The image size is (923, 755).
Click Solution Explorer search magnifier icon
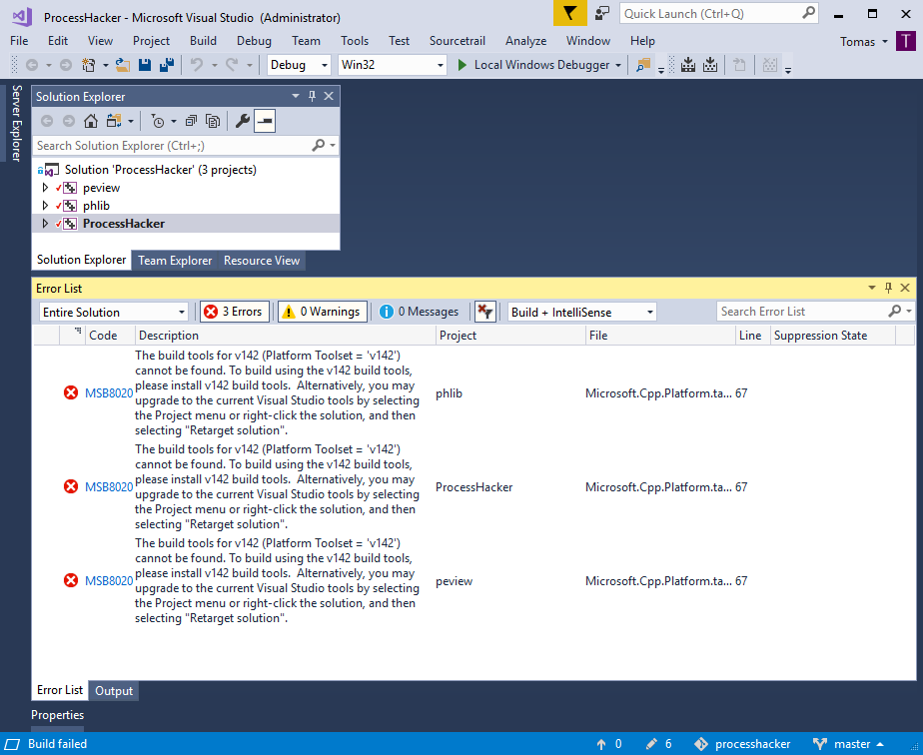point(319,145)
